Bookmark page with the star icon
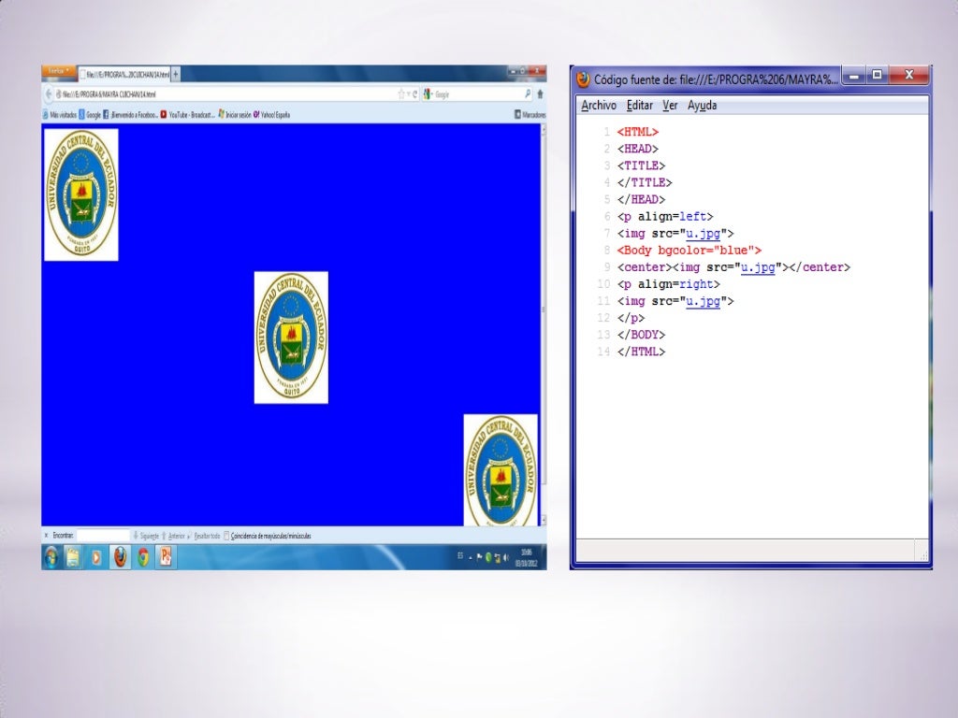The image size is (958, 718). (401, 94)
